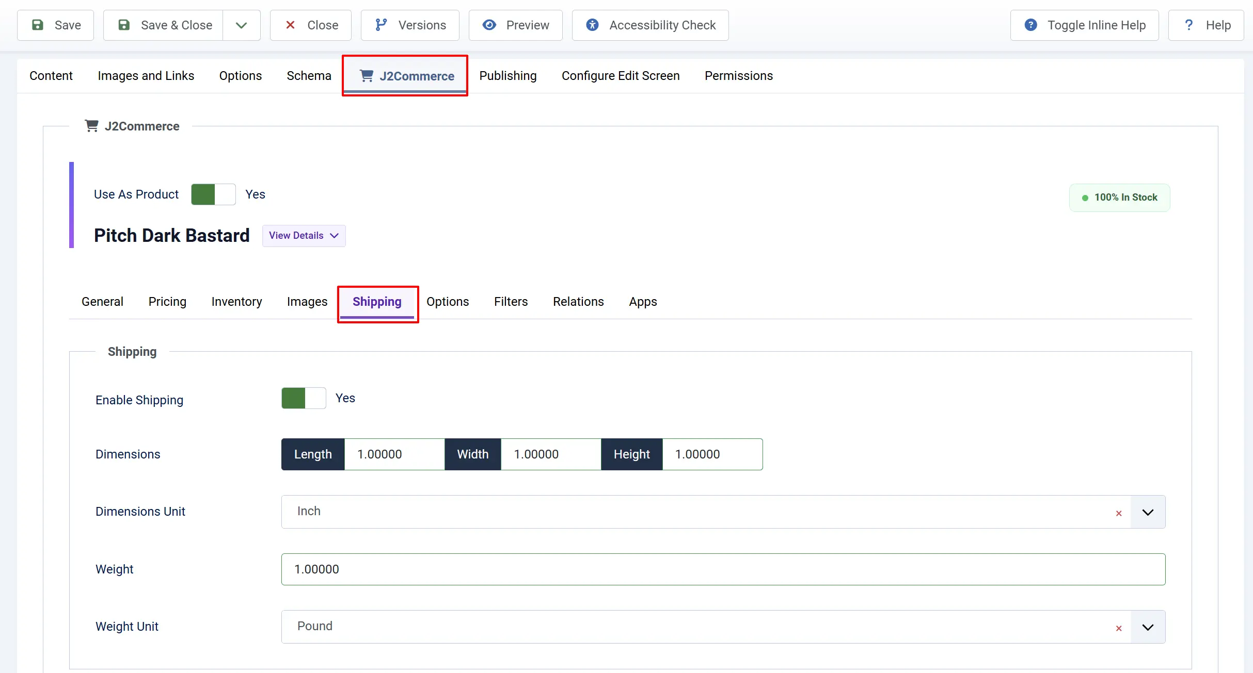This screenshot has height=673, width=1253.
Task: Select the Shipping tab
Action: click(377, 302)
